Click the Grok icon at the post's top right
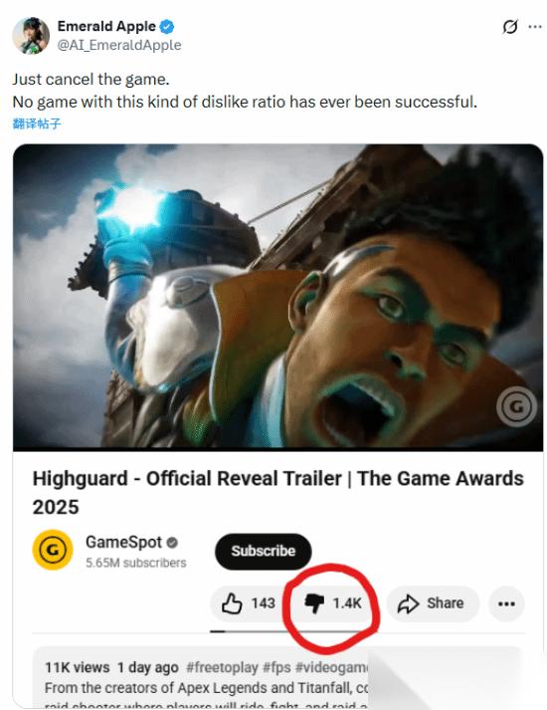 [x=510, y=27]
